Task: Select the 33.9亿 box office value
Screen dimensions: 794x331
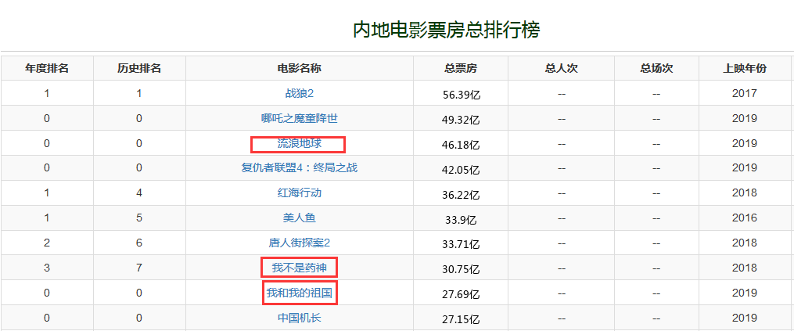Action: (461, 220)
